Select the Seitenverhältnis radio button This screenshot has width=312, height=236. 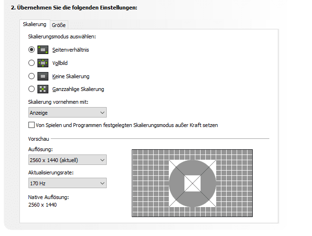click(31, 49)
